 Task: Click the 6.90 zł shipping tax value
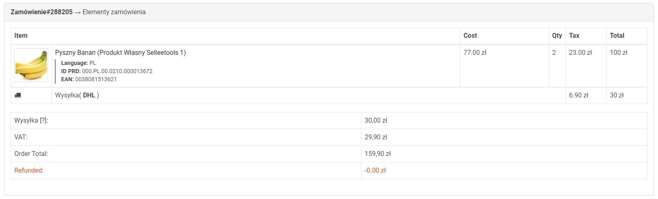click(x=578, y=95)
